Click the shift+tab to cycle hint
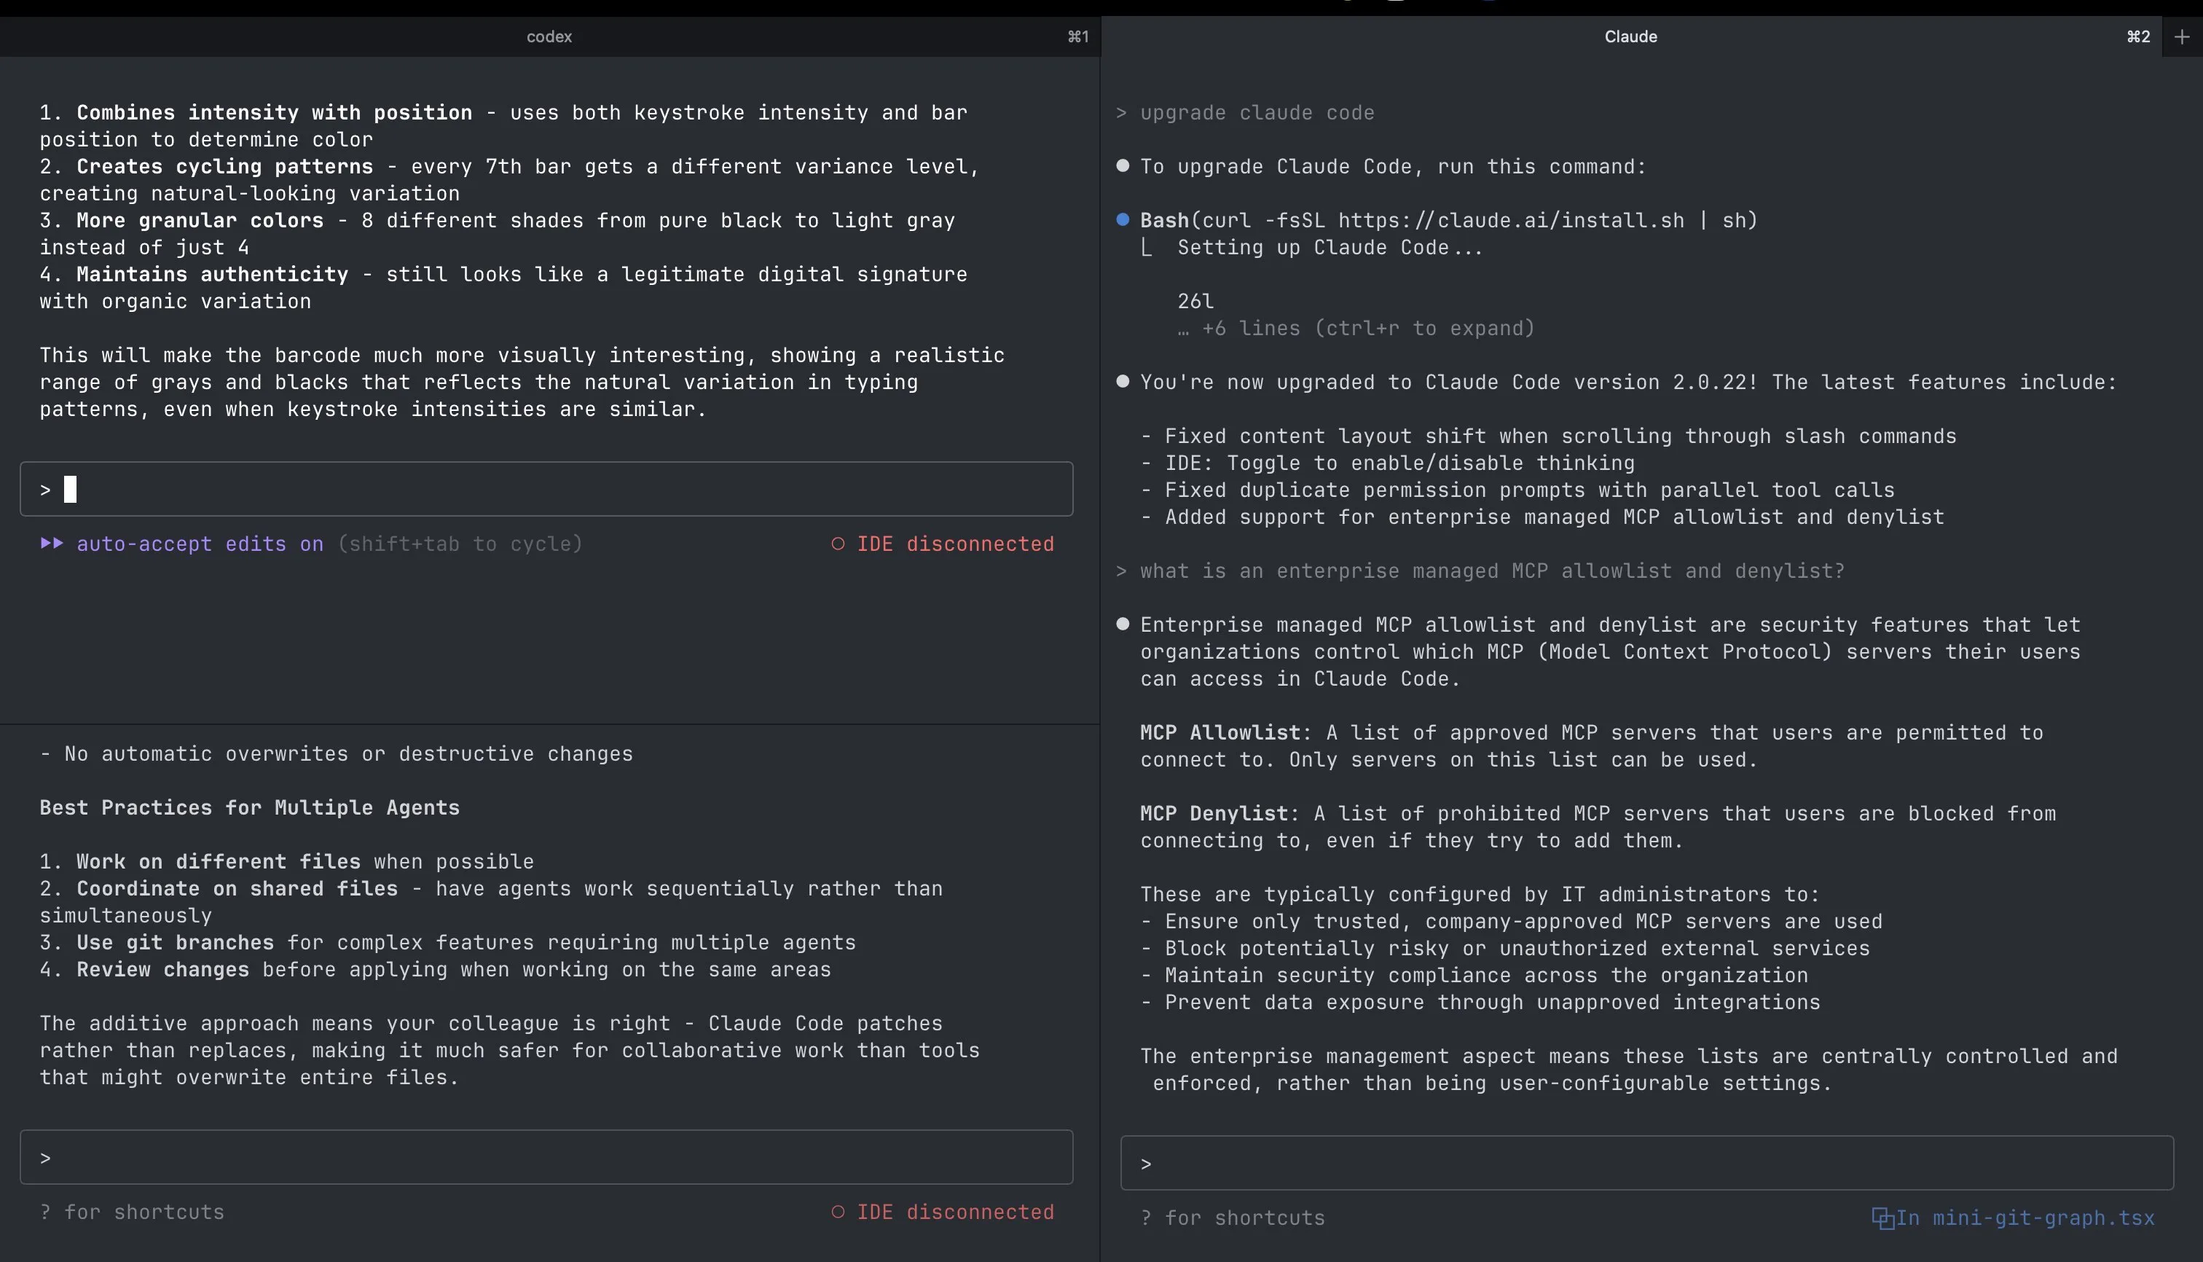Image resolution: width=2203 pixels, height=1262 pixels. point(459,544)
